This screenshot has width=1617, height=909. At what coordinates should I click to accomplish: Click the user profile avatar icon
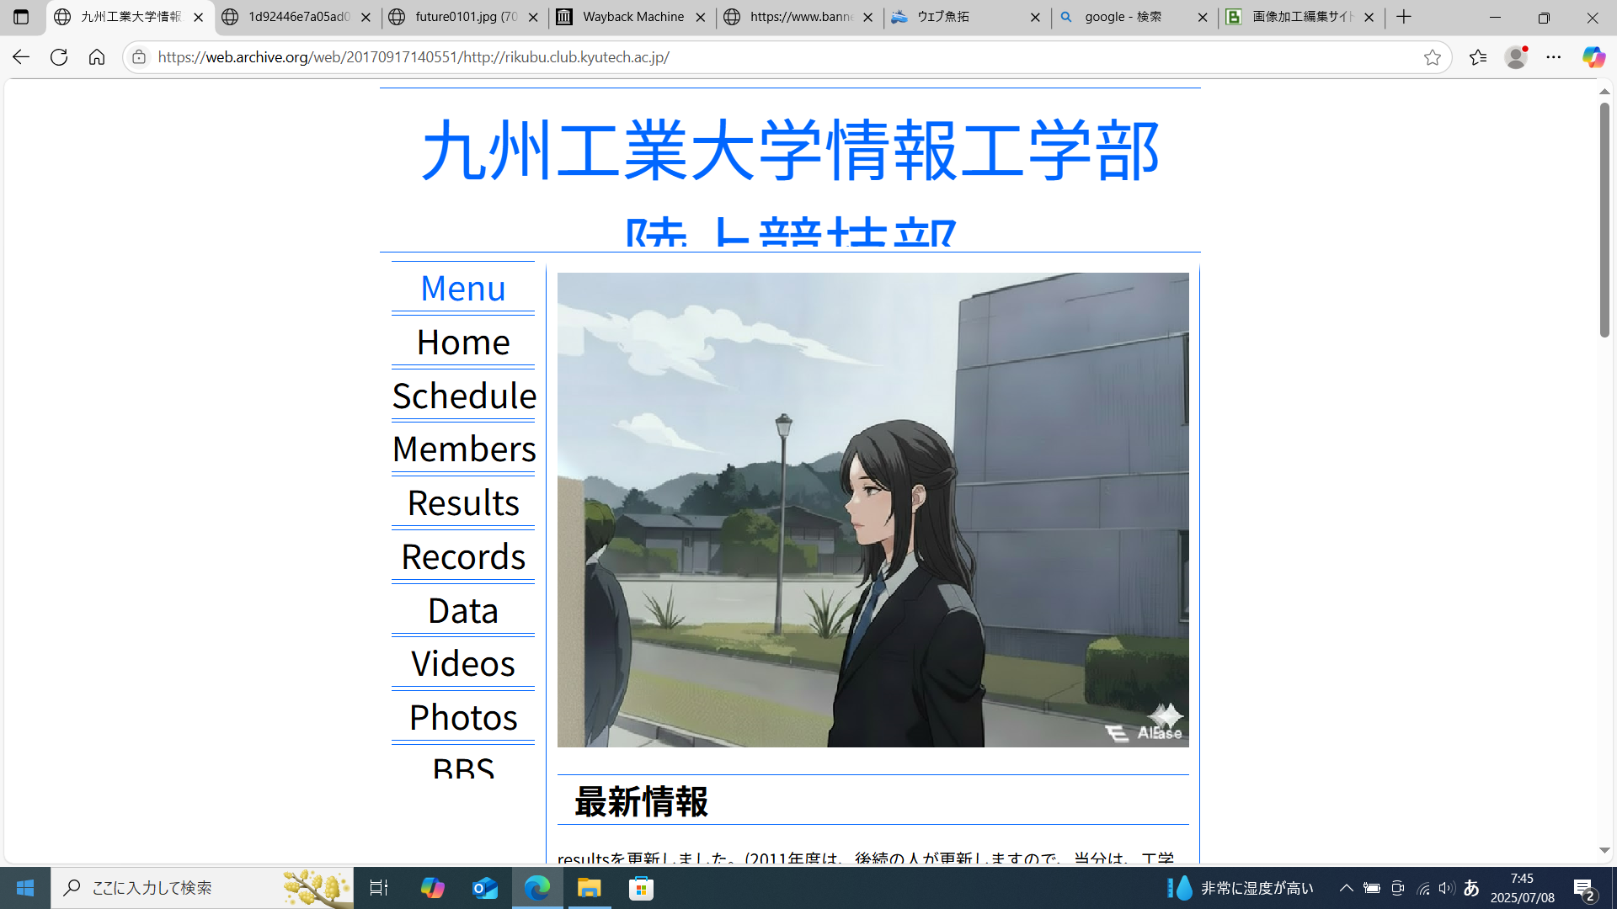click(1516, 57)
